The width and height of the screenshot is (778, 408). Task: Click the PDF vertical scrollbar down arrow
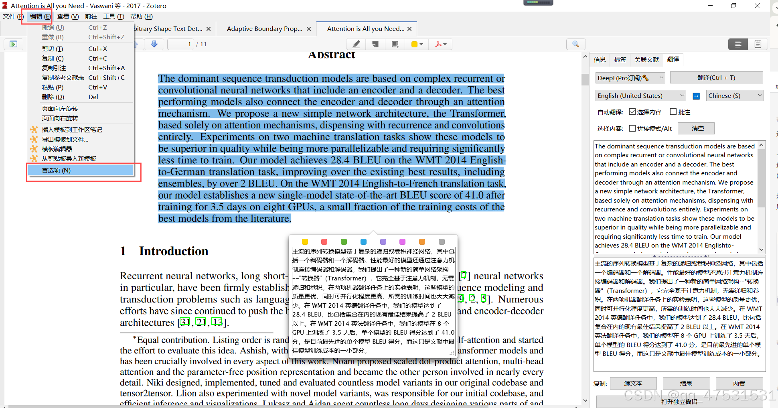coord(585,400)
